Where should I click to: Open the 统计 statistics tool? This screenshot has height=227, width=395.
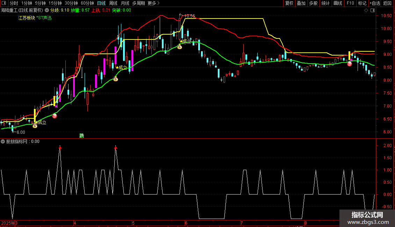tap(325, 3)
